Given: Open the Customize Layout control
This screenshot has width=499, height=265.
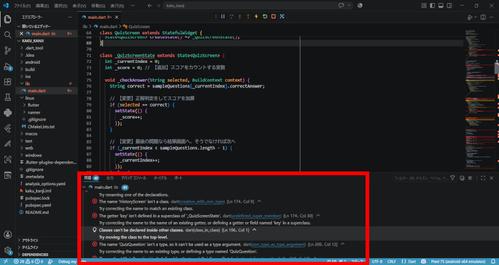Looking at the screenshot, I should click(x=424, y=6).
